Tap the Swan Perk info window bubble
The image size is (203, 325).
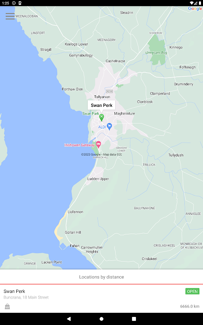tap(101, 105)
